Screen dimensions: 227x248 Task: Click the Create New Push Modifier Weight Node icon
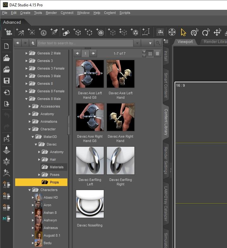pos(100,32)
